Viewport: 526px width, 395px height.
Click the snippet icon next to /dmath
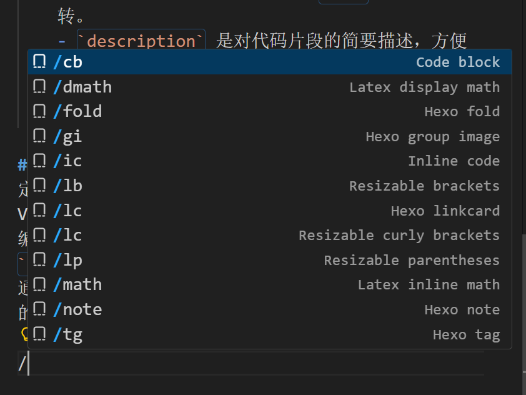pos(39,86)
